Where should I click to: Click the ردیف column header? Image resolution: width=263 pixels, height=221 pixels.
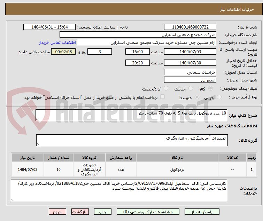(252, 158)
